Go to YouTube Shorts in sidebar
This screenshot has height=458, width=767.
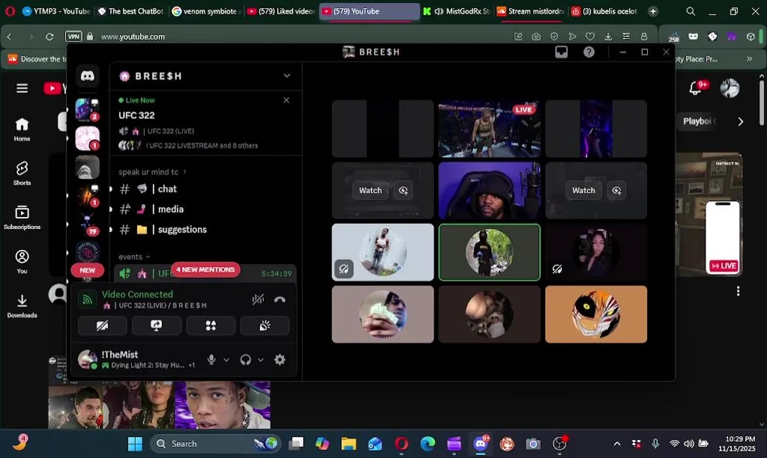pos(22,173)
